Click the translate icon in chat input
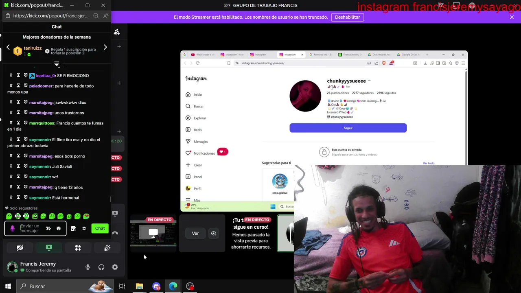Screen dimensions: 521x293 [x=48, y=229]
